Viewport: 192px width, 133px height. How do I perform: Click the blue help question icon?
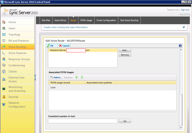point(180,46)
